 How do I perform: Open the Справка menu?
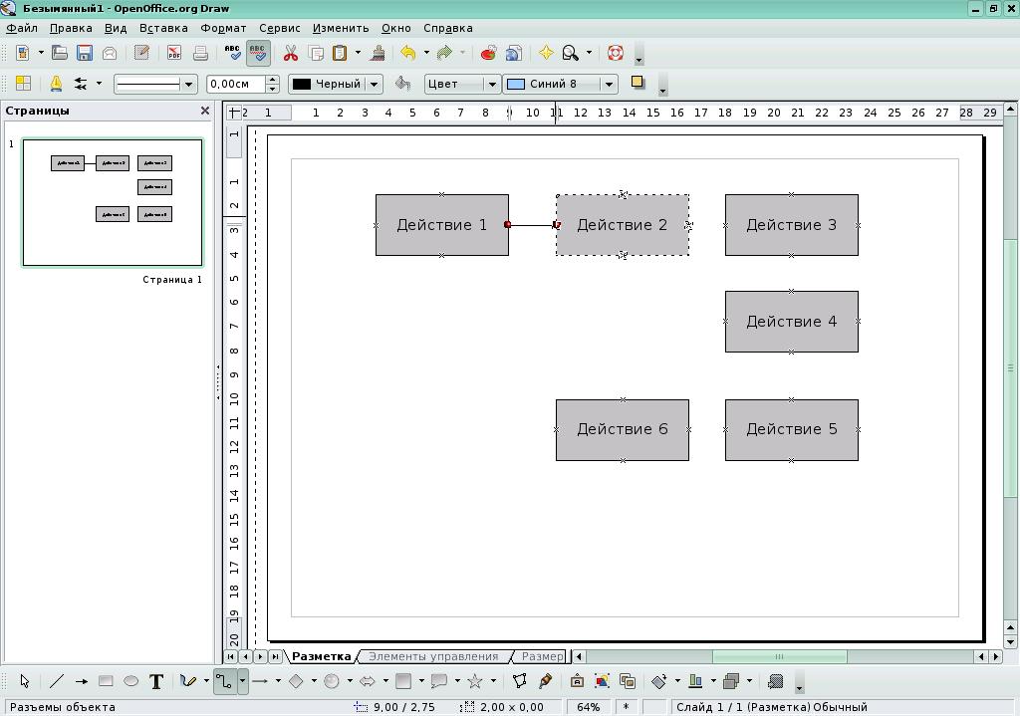click(x=447, y=28)
